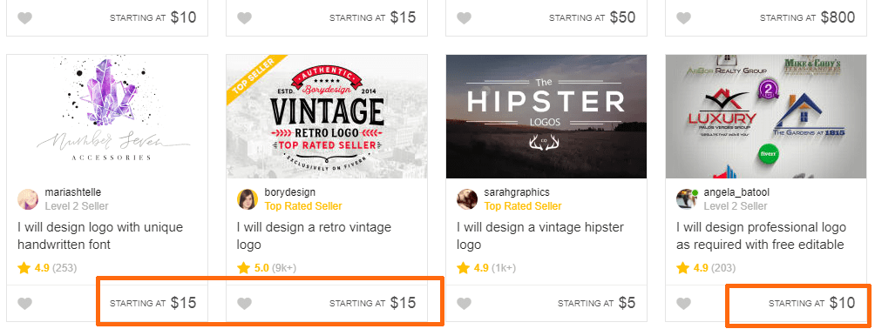875x329 pixels.
Task: Save sarahgraphics hipster logo gig with heart
Action: 465,304
